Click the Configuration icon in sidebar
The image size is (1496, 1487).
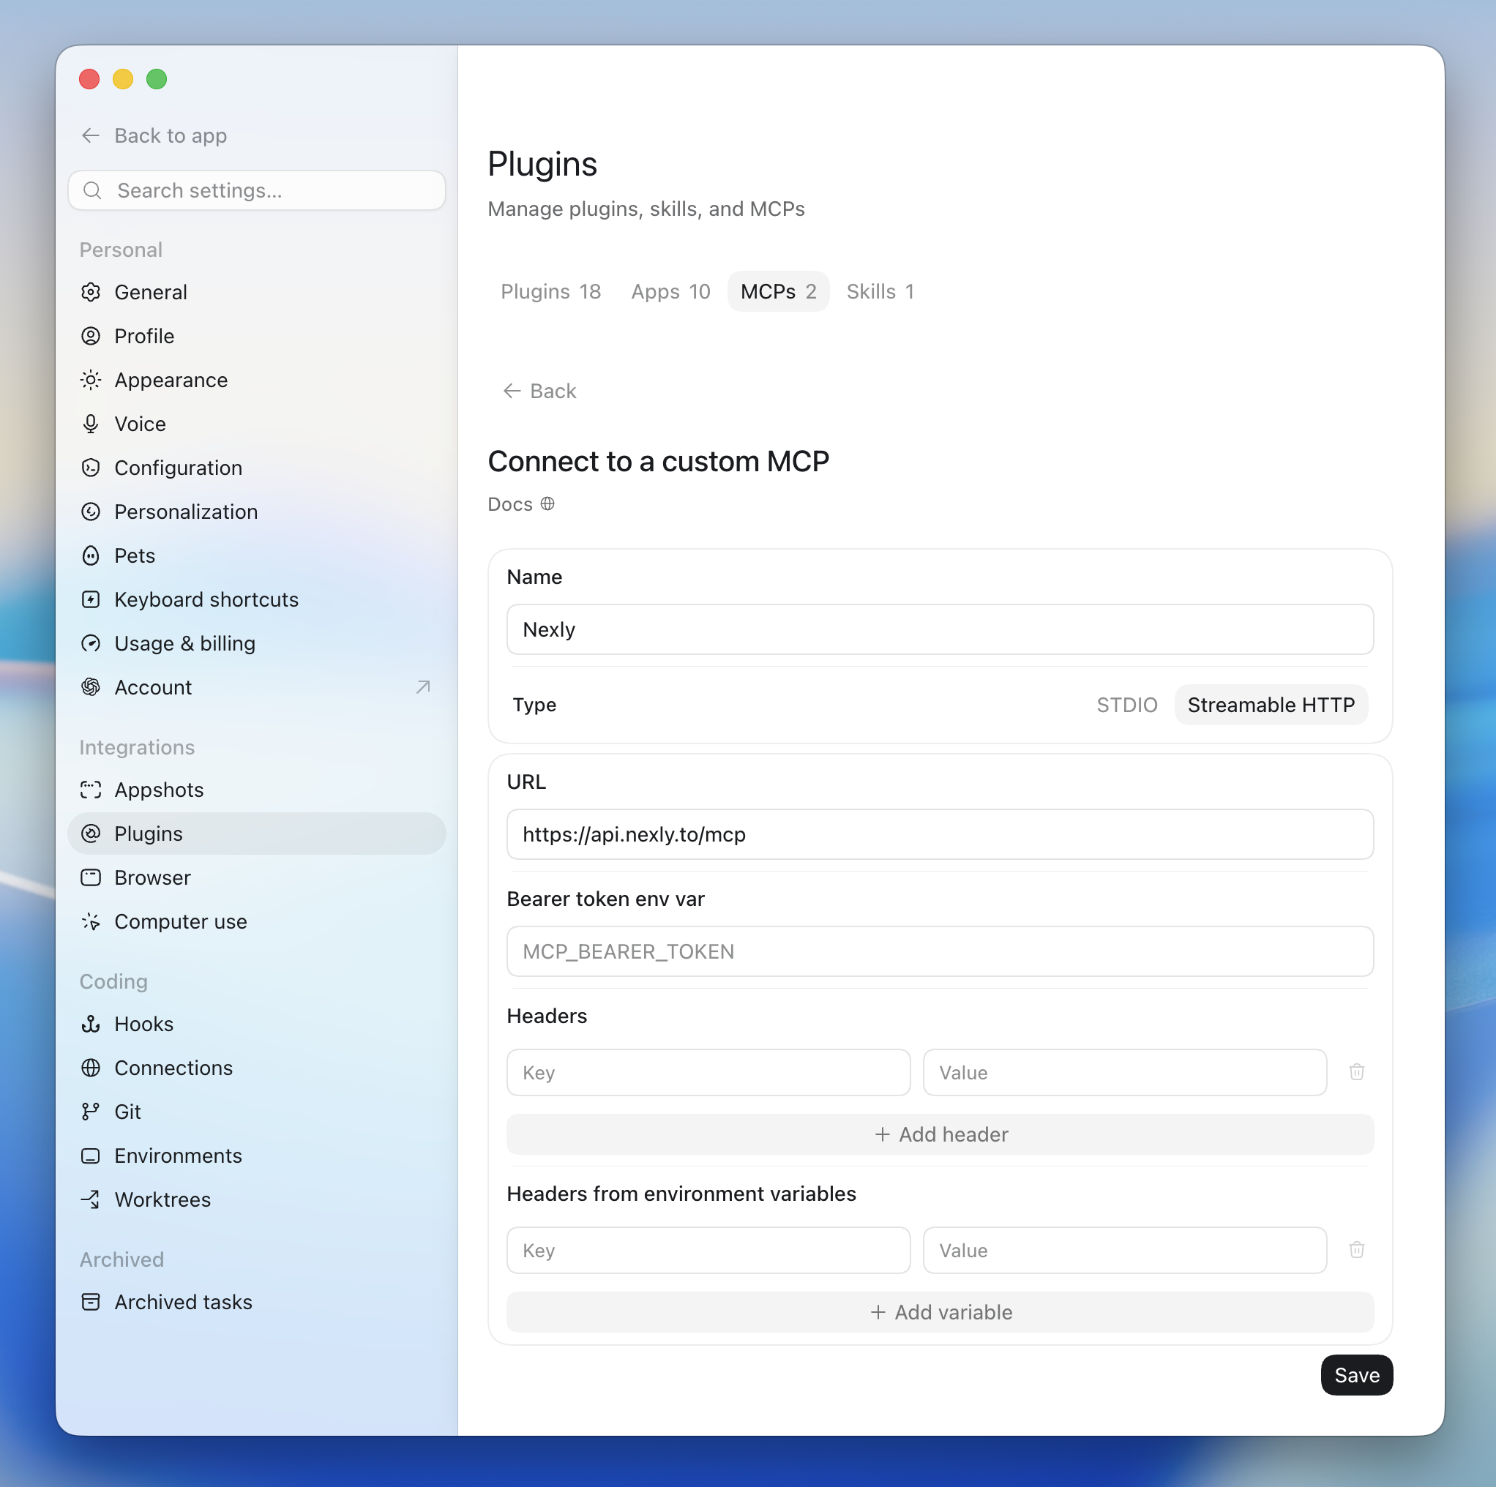point(91,468)
